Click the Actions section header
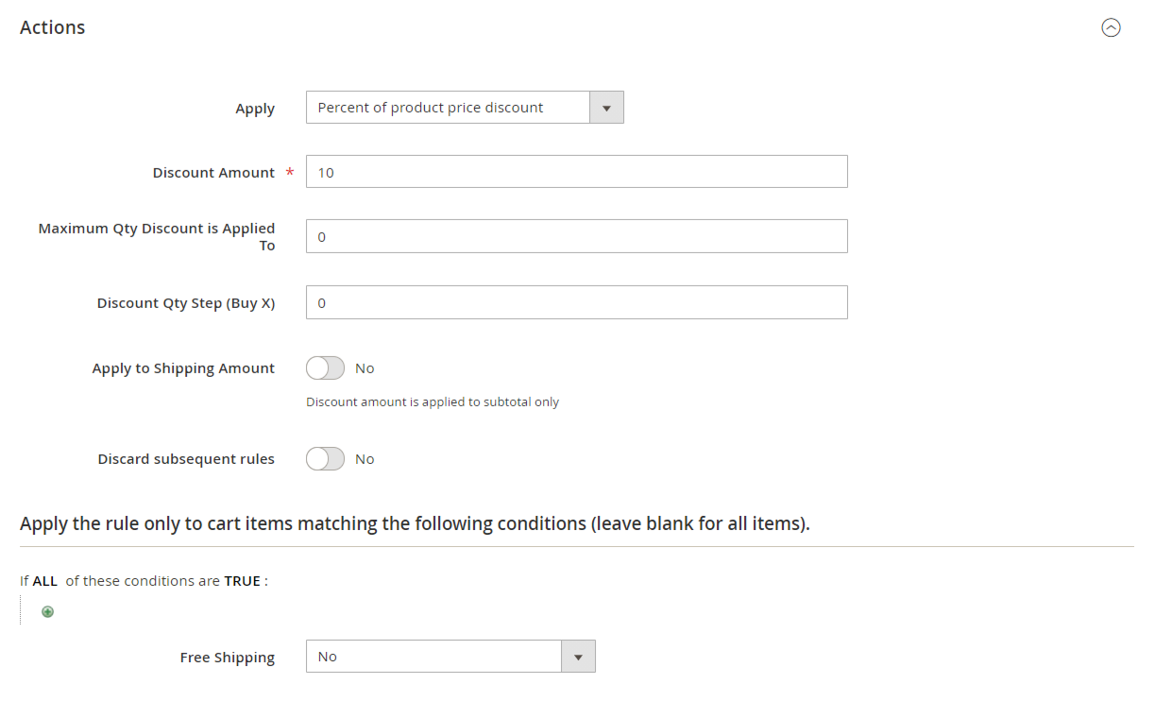1154x701 pixels. [x=52, y=27]
